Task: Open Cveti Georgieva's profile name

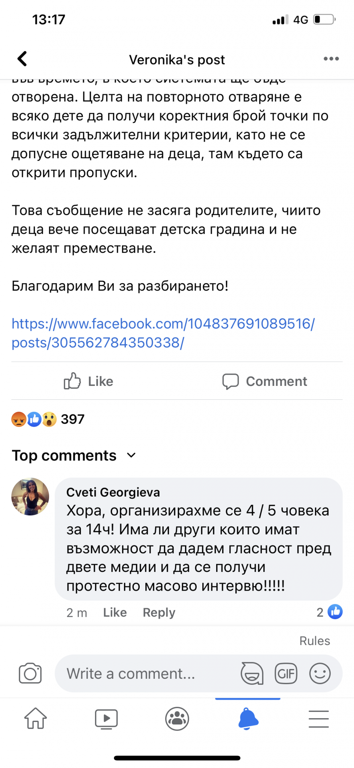Action: point(113,492)
